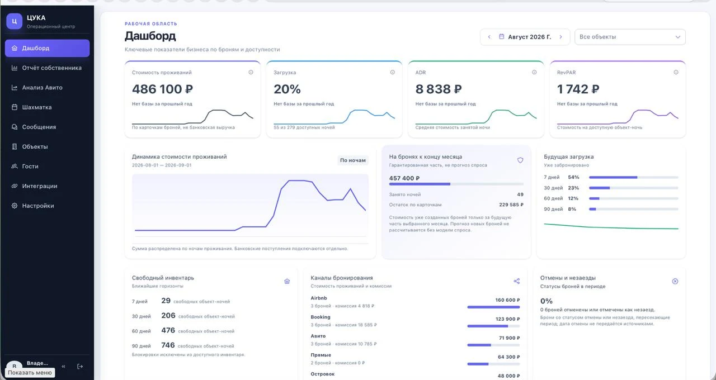
Task: Click the line chart icon beside Анализ Авито
Action: (15, 88)
